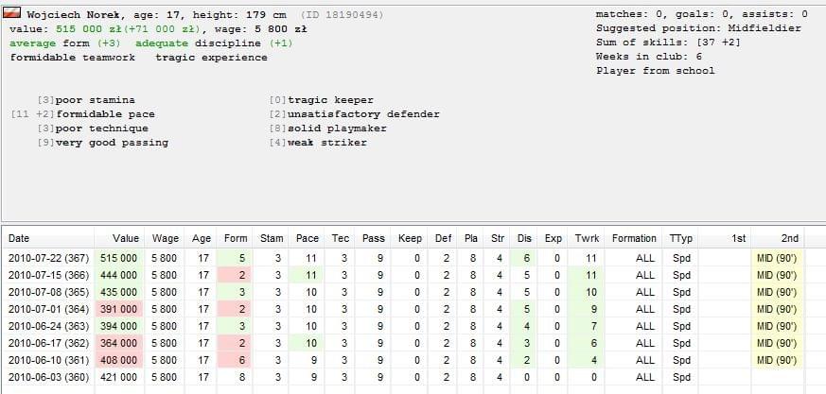This screenshot has height=394, width=826.
Task: Click the Suggested position: Midfieldier text
Action: tap(698, 28)
